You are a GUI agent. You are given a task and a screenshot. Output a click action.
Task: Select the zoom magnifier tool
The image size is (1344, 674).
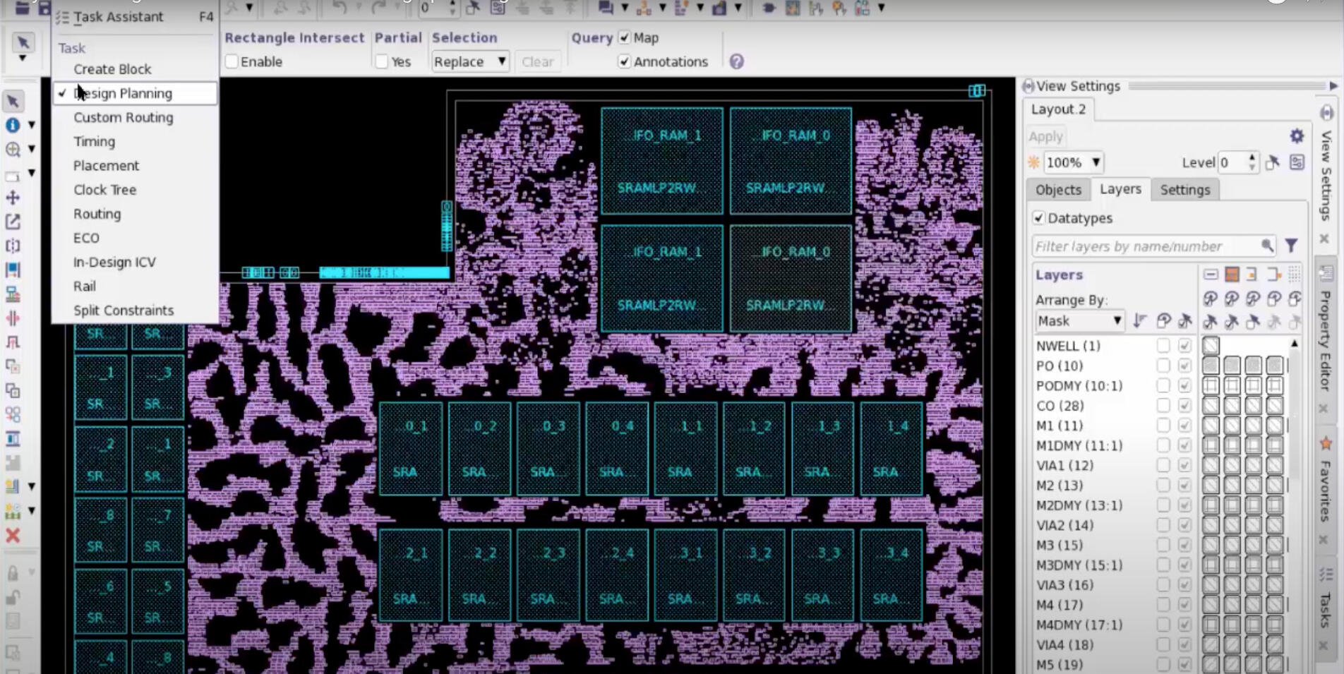[13, 149]
